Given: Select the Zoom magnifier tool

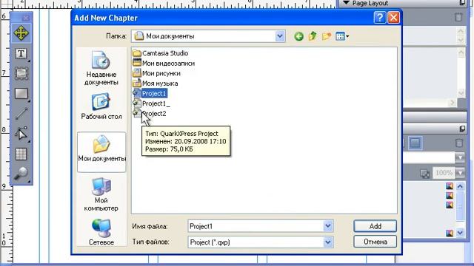Looking at the screenshot, I should click(21, 174).
